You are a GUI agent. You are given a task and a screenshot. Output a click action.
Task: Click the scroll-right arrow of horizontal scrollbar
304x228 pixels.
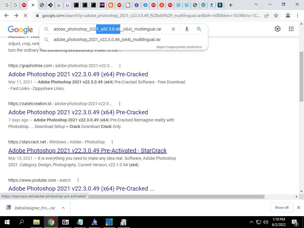pyautogui.click(x=296, y=197)
